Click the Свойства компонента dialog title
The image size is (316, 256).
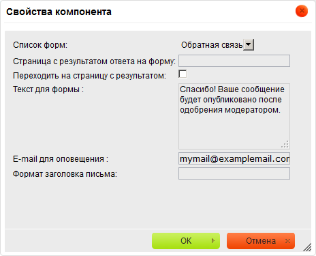(59, 12)
